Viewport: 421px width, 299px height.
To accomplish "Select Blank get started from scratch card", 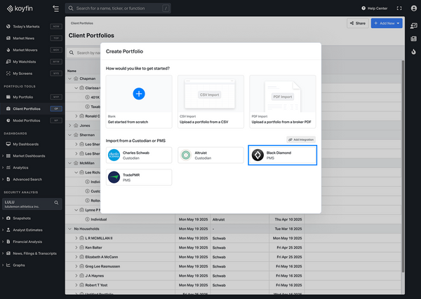I will 139,102.
